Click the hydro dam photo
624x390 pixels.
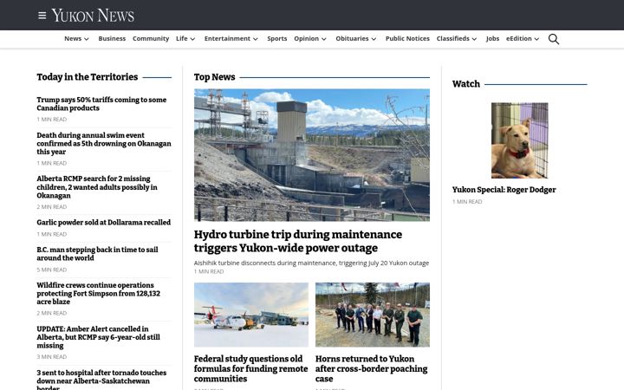(312, 155)
